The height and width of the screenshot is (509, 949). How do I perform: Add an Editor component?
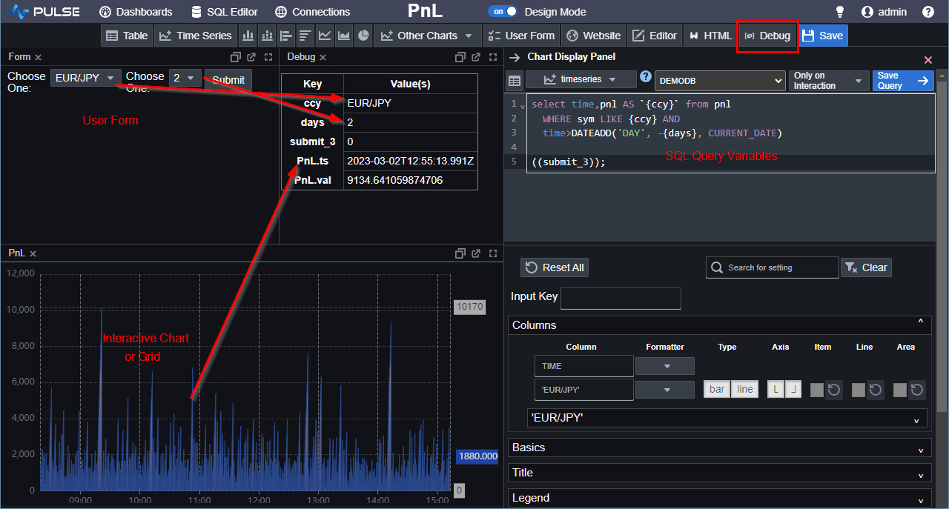point(655,36)
